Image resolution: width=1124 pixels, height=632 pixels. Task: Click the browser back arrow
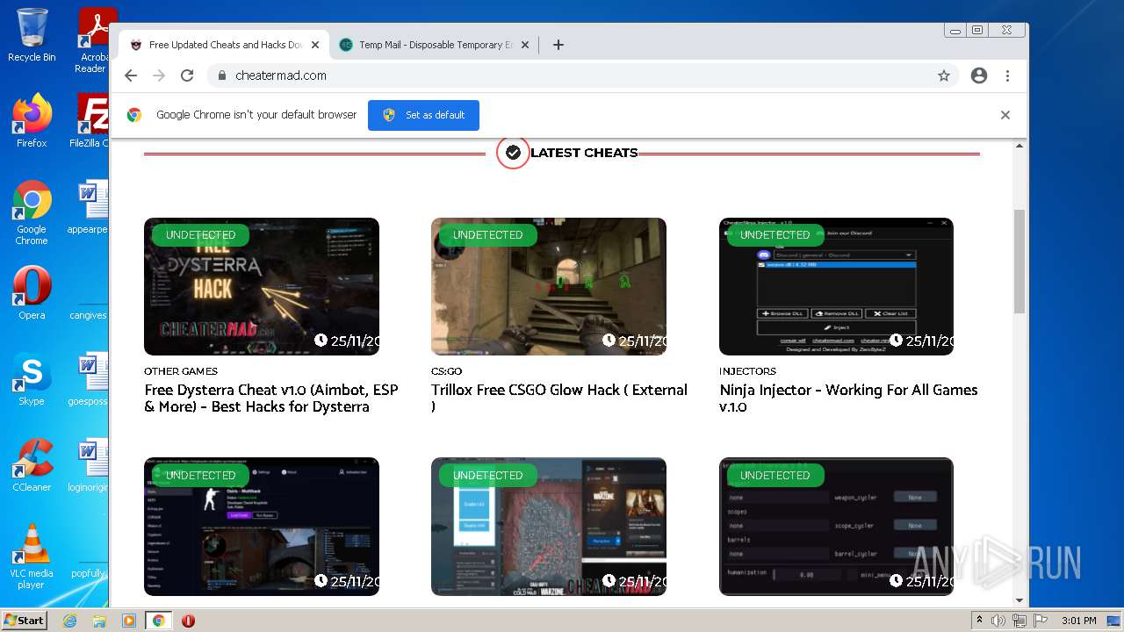(131, 75)
